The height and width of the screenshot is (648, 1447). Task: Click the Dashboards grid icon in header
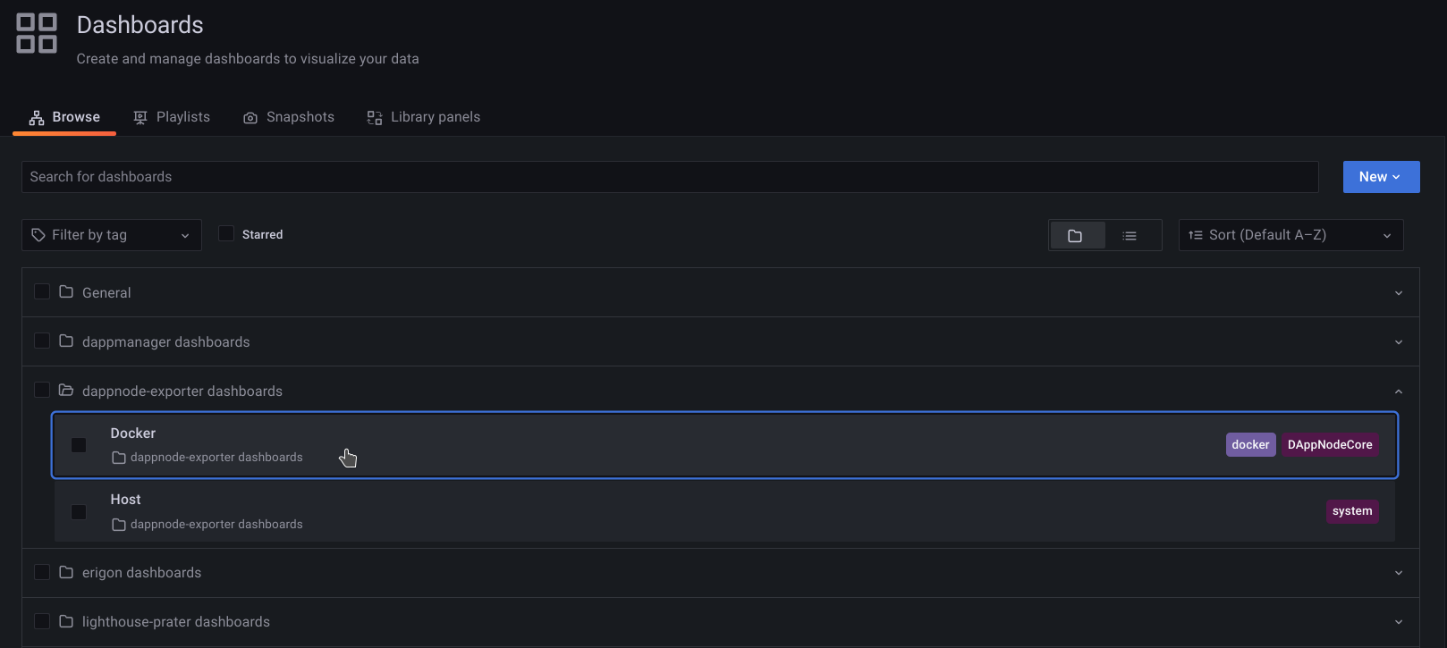pos(37,33)
